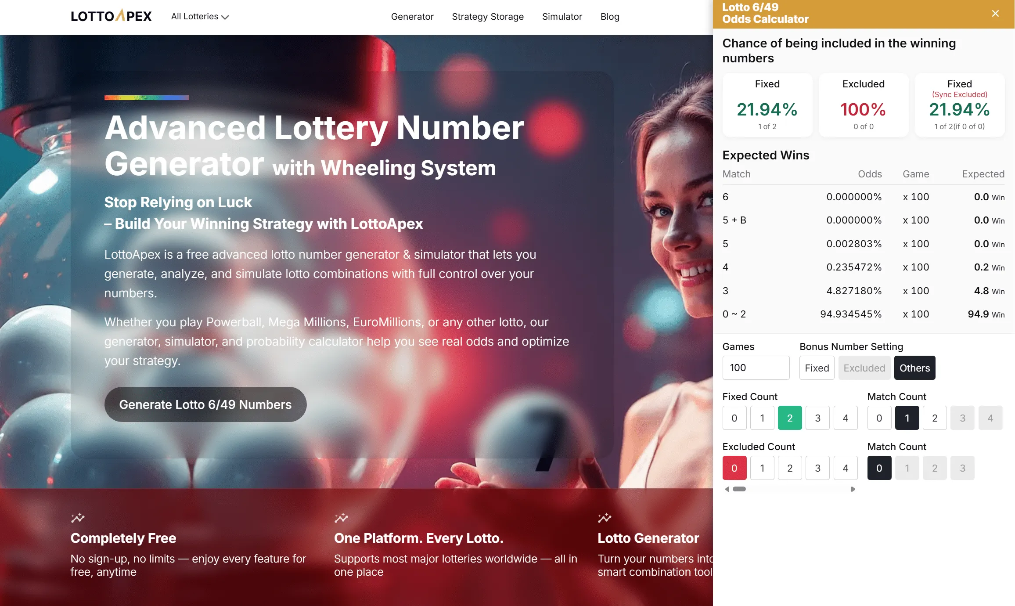Set Bonus Number Setting to Fixed
1015x606 pixels.
817,368
